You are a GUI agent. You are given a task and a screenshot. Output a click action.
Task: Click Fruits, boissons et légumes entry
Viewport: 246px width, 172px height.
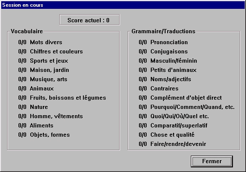62,98
